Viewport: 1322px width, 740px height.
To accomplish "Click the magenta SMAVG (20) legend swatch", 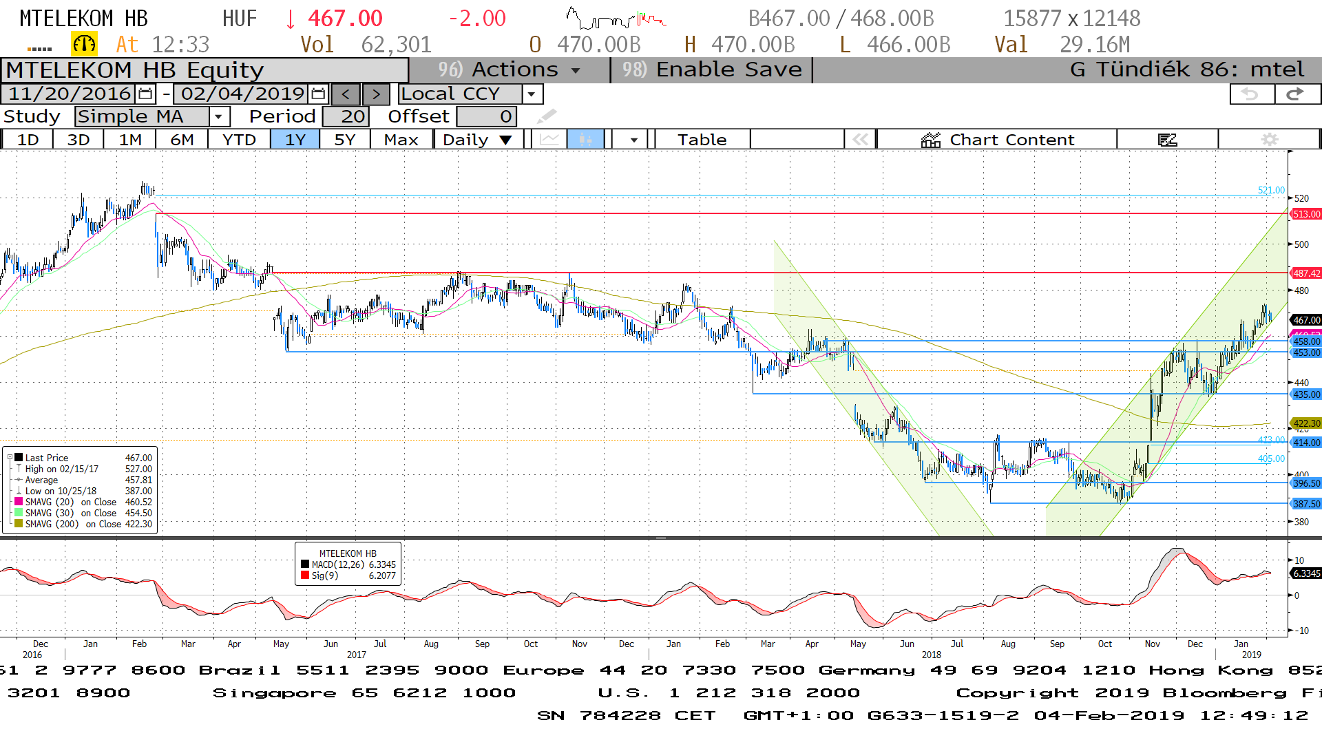I will pyautogui.click(x=19, y=502).
